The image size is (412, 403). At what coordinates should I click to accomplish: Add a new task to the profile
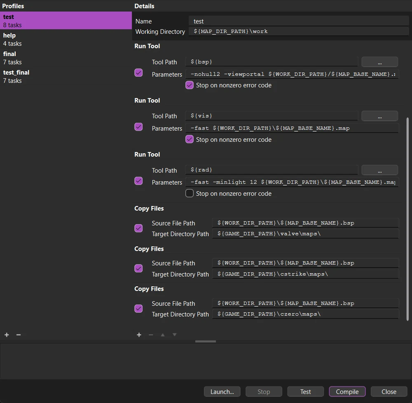(139, 335)
